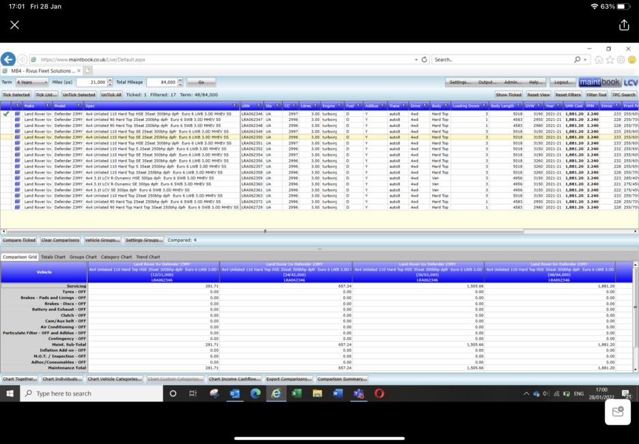Screen dimensions: 639x444
Task: Open the Make column filter
Action: coord(47,106)
